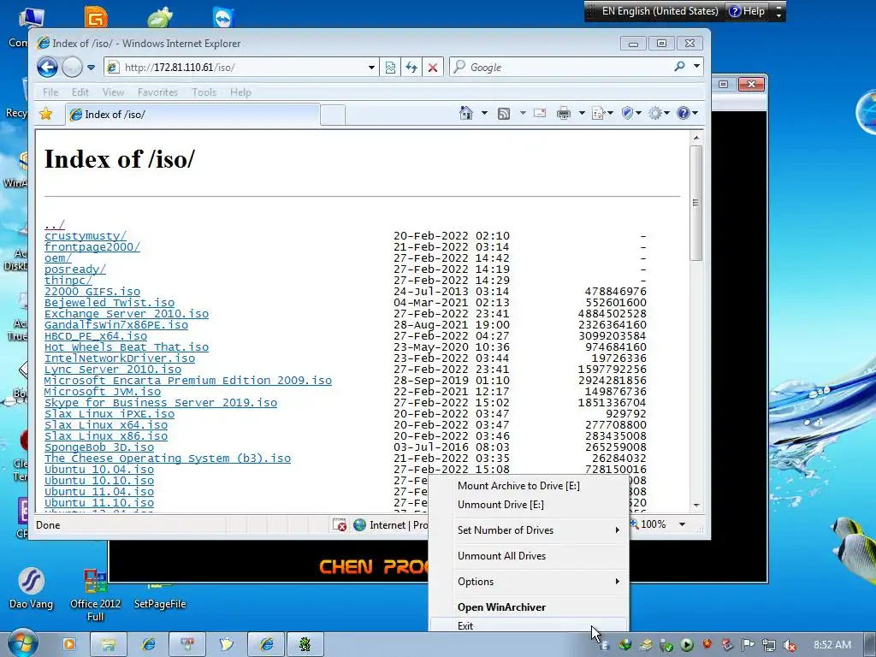Viewport: 876px width, 657px height.
Task: Click the Windows Start orb
Action: pos(23,643)
